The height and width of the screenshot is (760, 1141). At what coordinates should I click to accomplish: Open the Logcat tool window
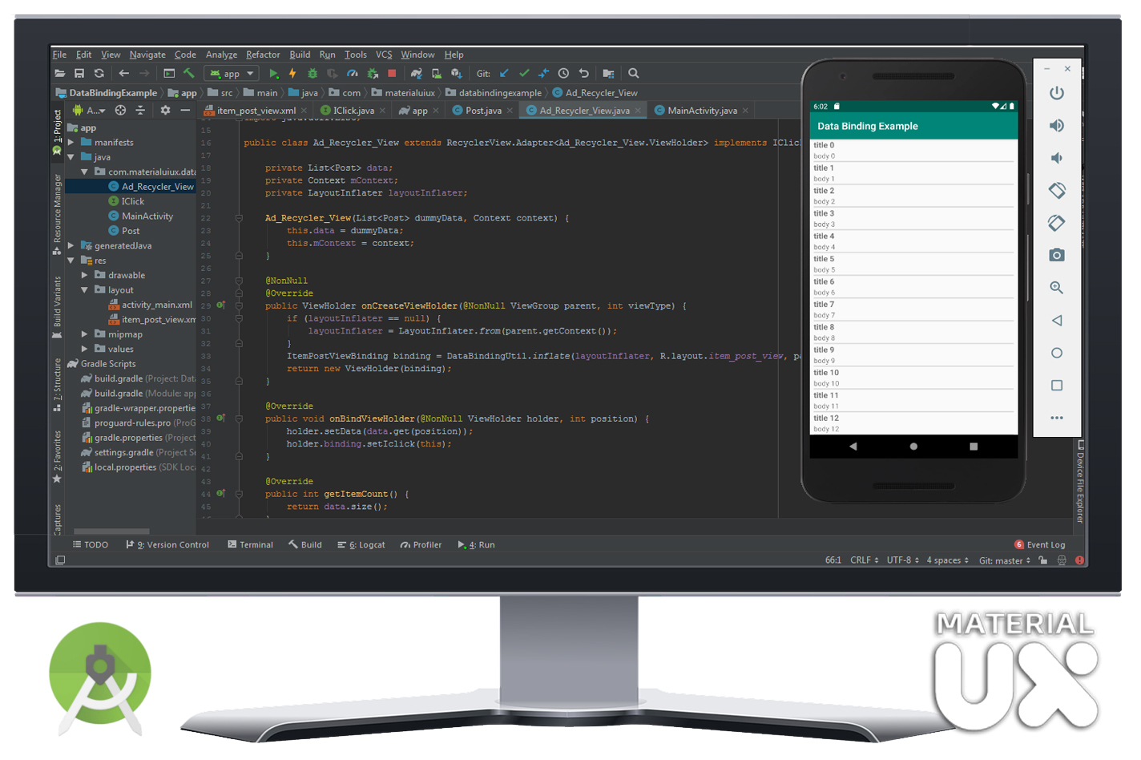tap(361, 545)
